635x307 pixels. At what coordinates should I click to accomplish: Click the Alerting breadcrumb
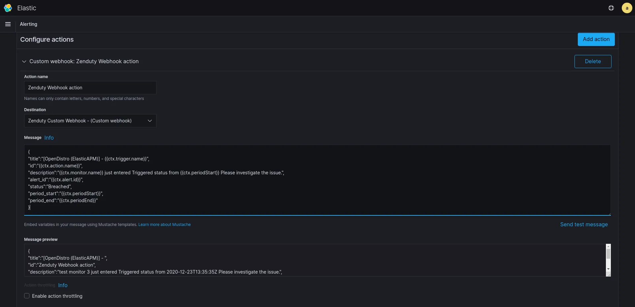(x=28, y=24)
